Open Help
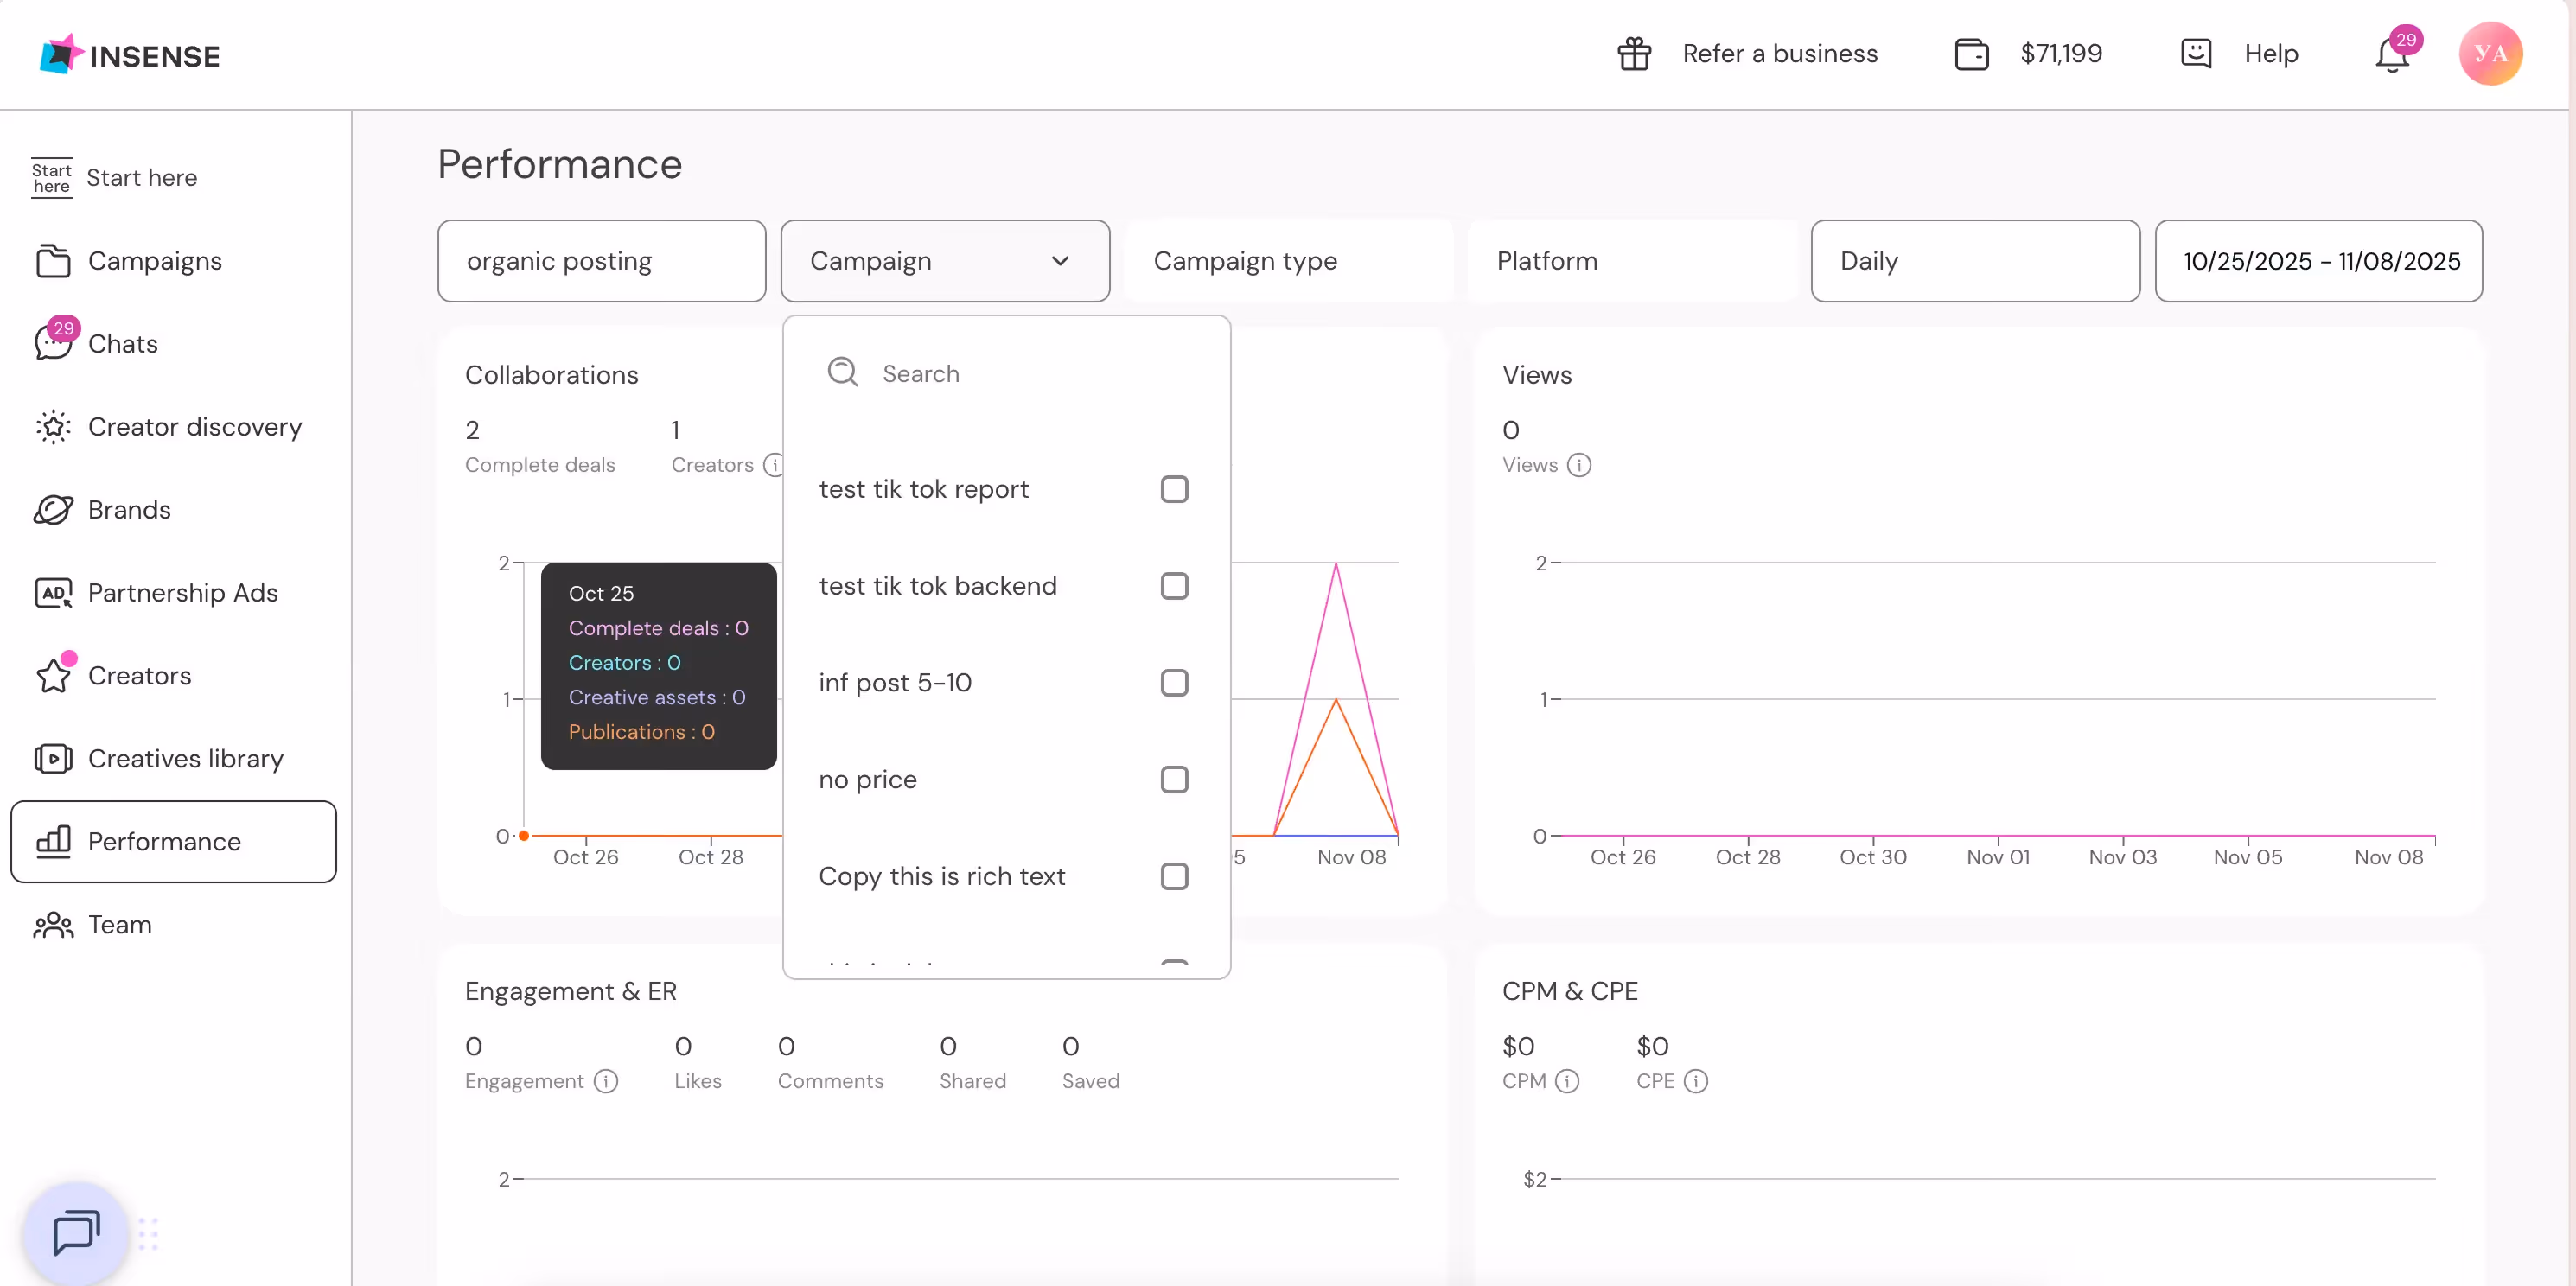 pos(2271,53)
